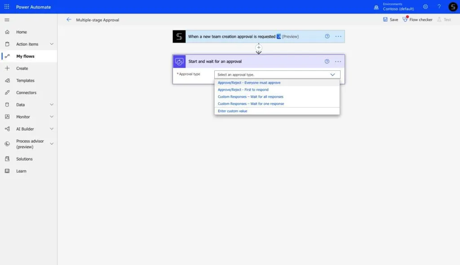The width and height of the screenshot is (460, 265).
Task: Click the Templates icon
Action: (x=7, y=80)
